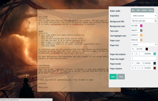Screen dimensions: 158x101
Task: Click fourth Paper shadow value field
Action: pos(142,68)
